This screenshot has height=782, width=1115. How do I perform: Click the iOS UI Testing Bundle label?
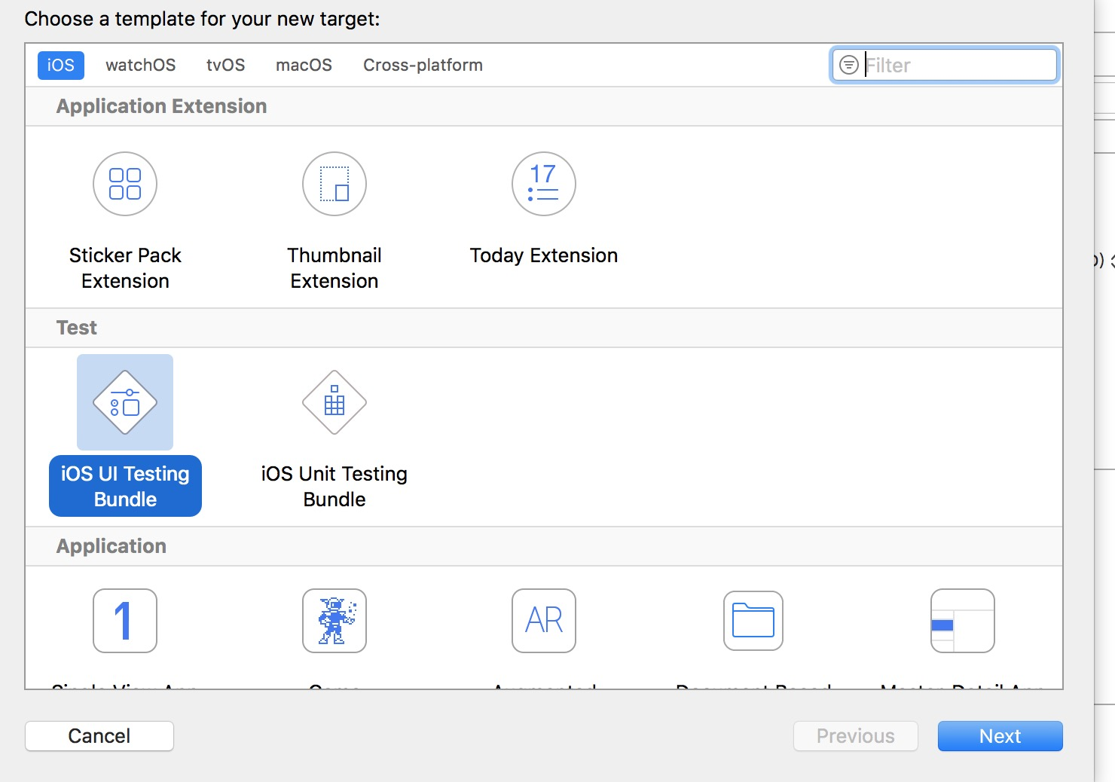pos(125,486)
